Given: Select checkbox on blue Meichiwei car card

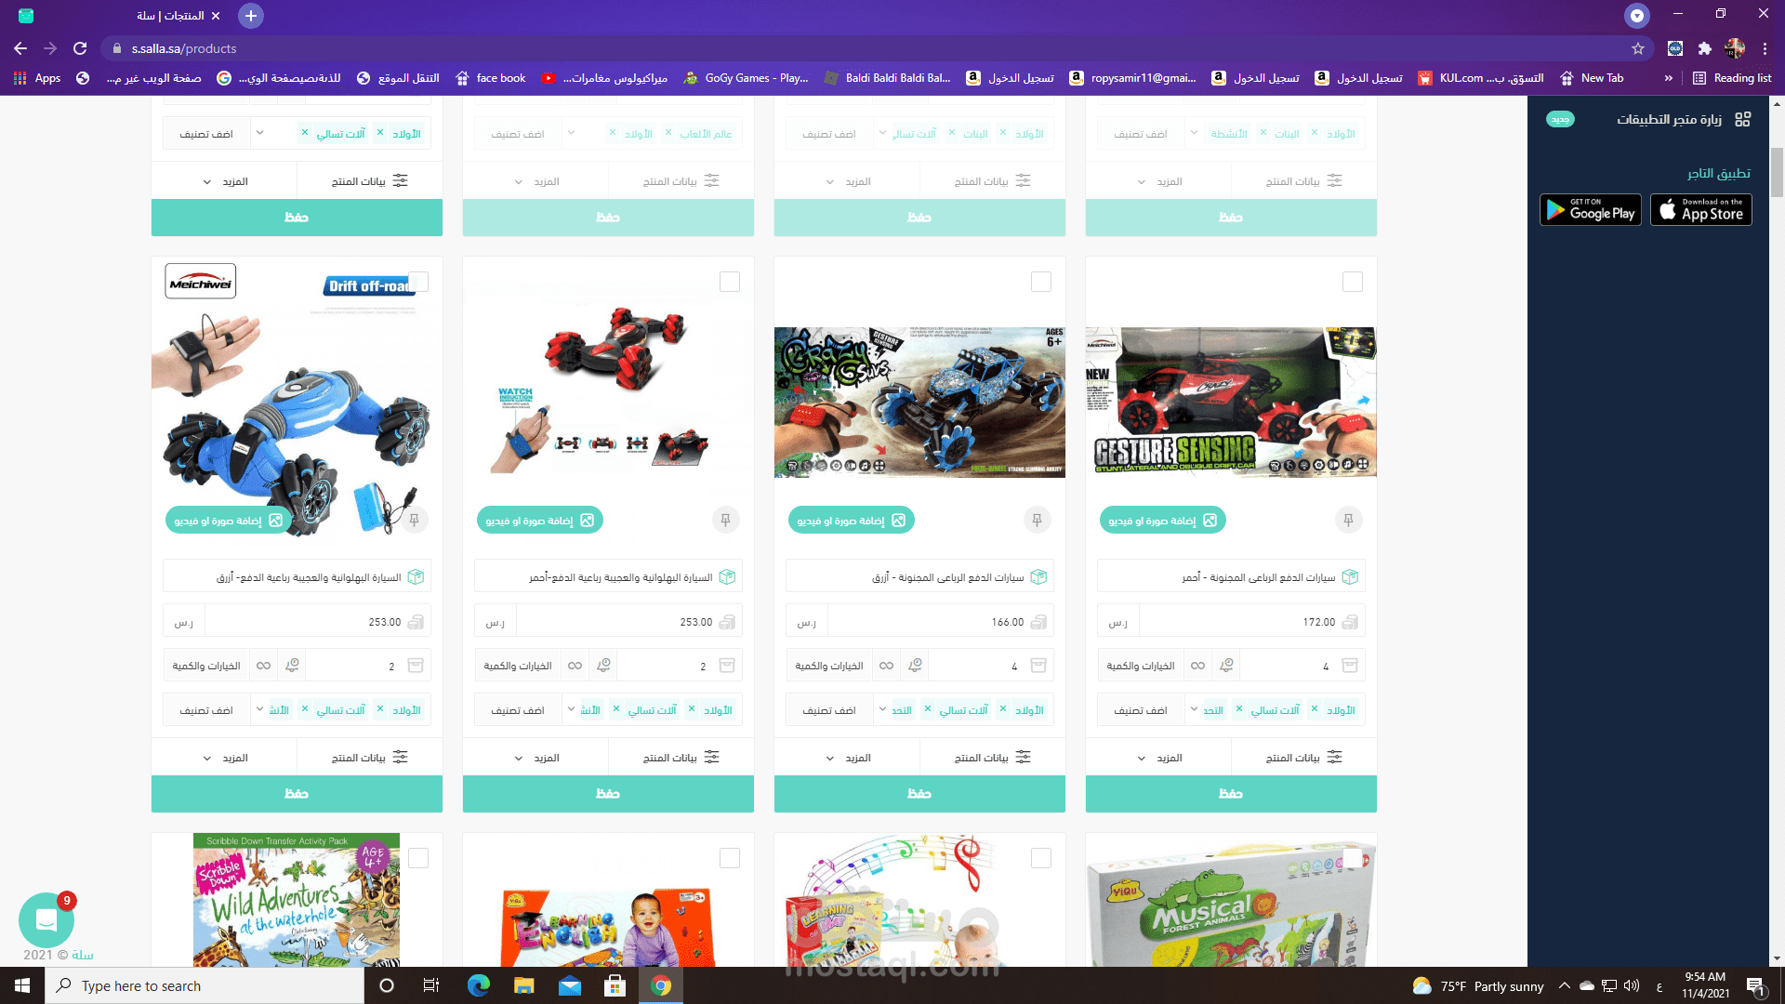Looking at the screenshot, I should (418, 282).
